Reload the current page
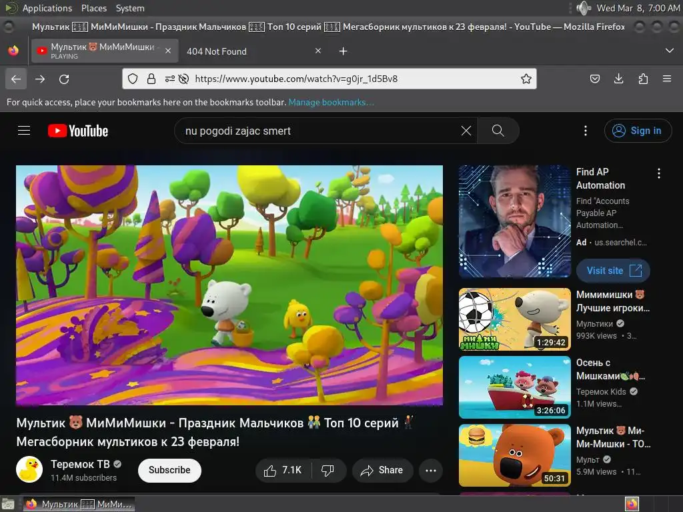The height and width of the screenshot is (512, 683). click(x=64, y=79)
